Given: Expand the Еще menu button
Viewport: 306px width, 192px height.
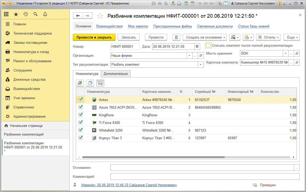Looking at the screenshot, I should tap(292, 37).
